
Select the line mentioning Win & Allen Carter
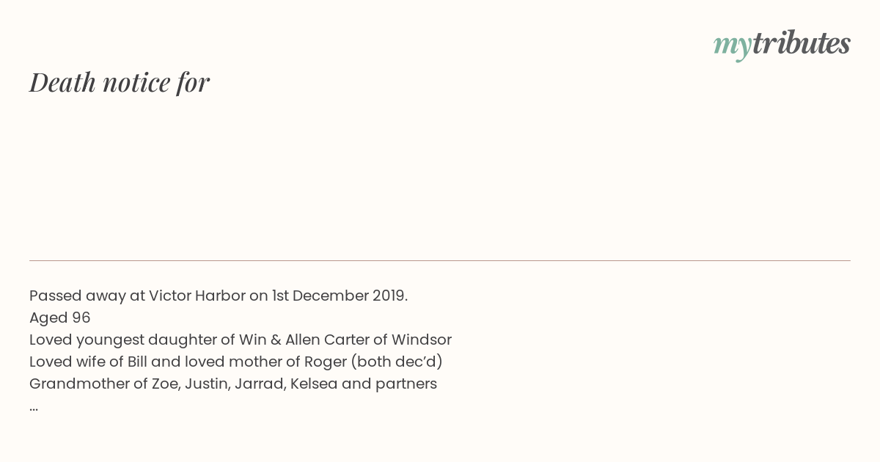(x=241, y=340)
